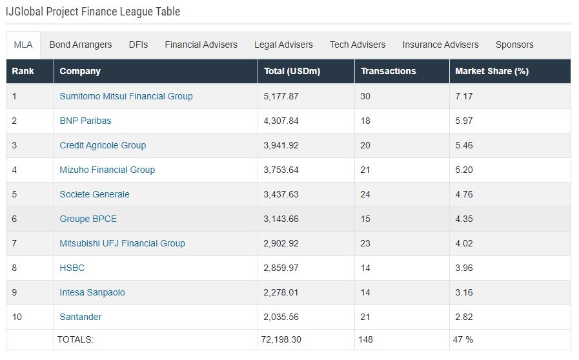Open the Groupe BPCE link

88,219
